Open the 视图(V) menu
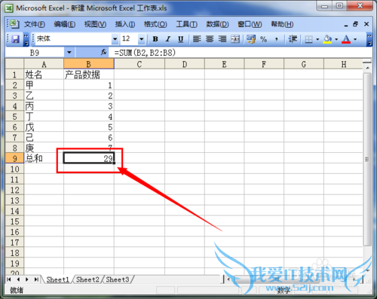 pos(95,24)
